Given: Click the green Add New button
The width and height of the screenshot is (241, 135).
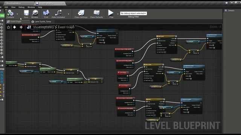Looking at the screenshot, I should 2,16.
